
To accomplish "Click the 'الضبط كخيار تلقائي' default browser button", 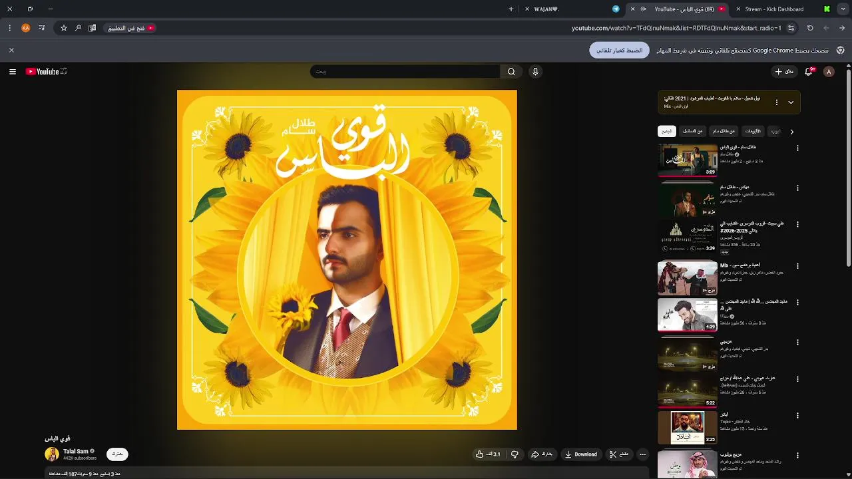I will click(x=619, y=51).
